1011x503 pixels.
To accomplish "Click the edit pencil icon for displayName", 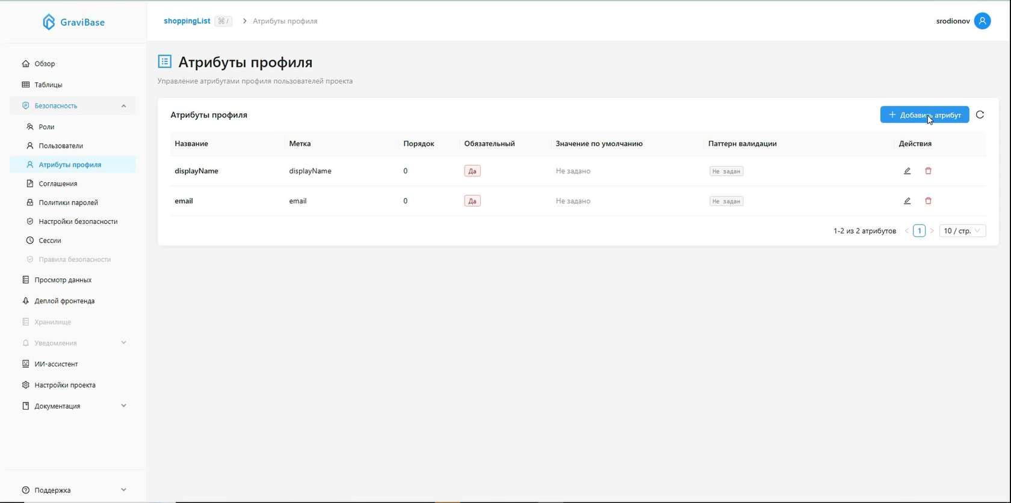I will coord(907,171).
